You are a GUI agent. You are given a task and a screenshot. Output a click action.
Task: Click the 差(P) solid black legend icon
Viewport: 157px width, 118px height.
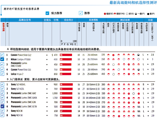coord(148,14)
